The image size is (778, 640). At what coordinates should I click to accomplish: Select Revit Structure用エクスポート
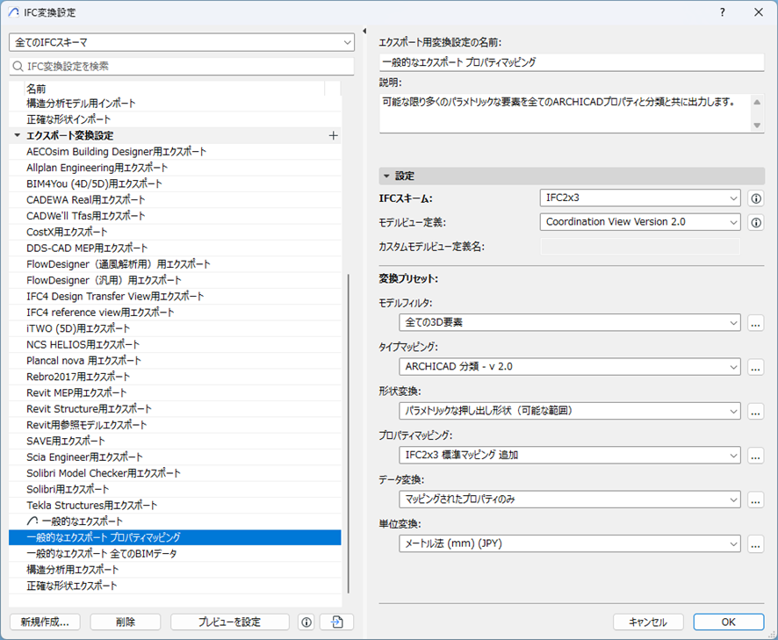(175, 409)
